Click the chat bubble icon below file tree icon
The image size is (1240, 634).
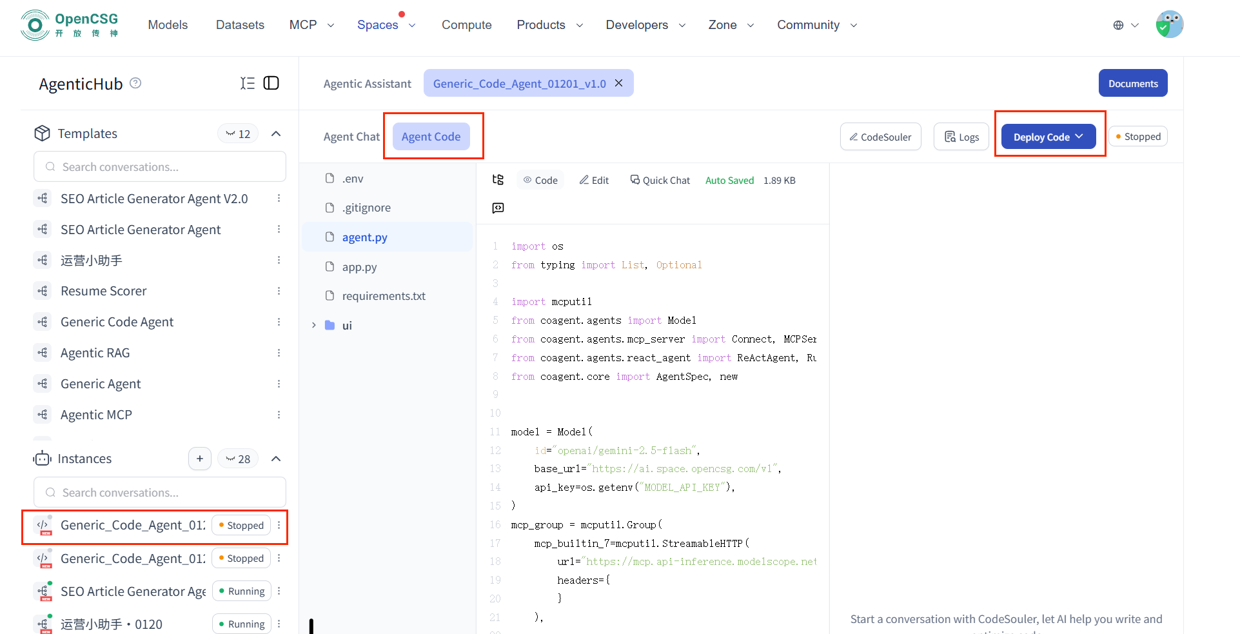pos(498,208)
